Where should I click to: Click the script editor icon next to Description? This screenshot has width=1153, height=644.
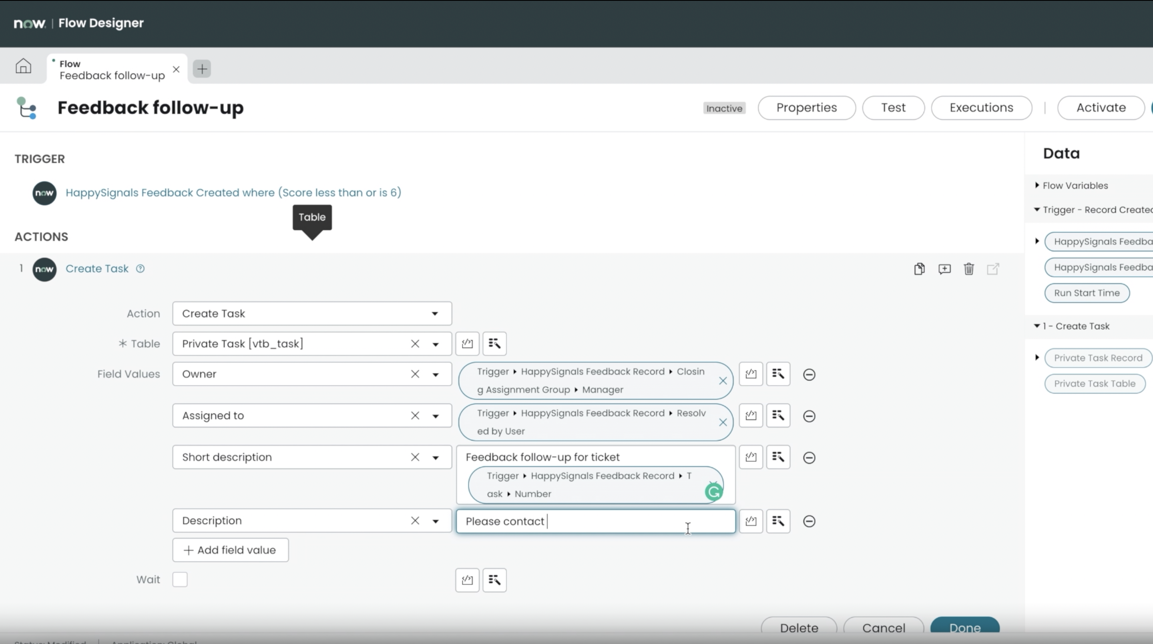(751, 521)
